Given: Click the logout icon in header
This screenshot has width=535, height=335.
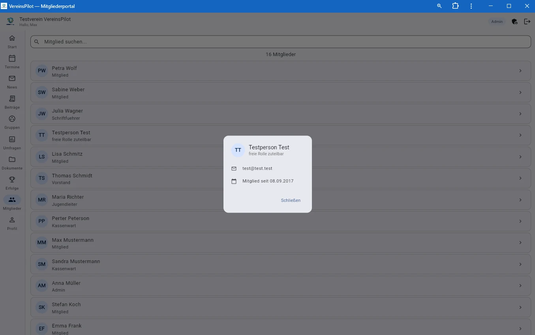Looking at the screenshot, I should click(527, 22).
